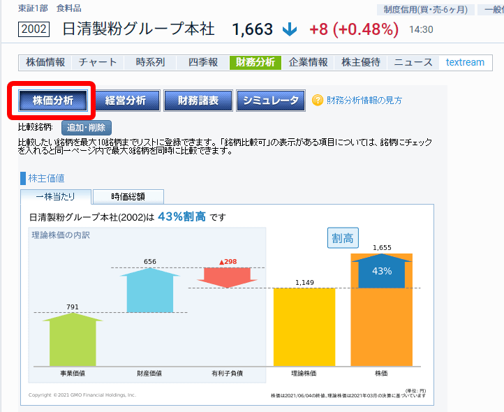This screenshot has width=504, height=412.
Task: Click the red 有利子負債 down arrow
Action: click(x=228, y=277)
